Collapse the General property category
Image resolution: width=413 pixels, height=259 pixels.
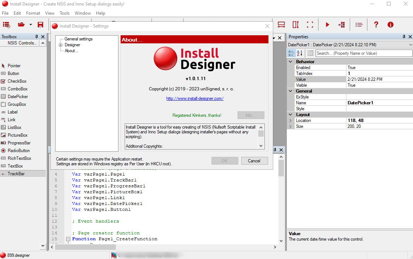click(x=290, y=91)
